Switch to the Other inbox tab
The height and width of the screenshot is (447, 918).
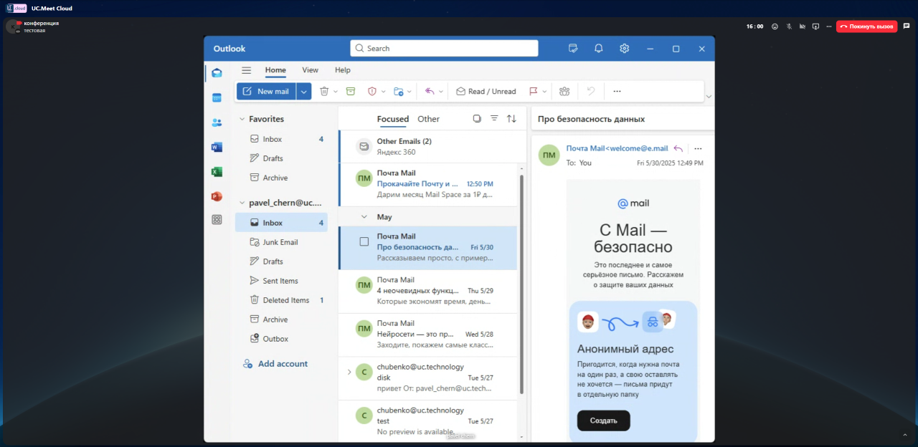click(x=428, y=119)
